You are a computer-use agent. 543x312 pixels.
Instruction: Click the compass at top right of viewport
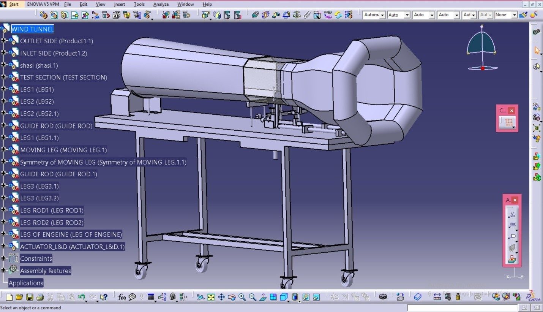tap(482, 48)
